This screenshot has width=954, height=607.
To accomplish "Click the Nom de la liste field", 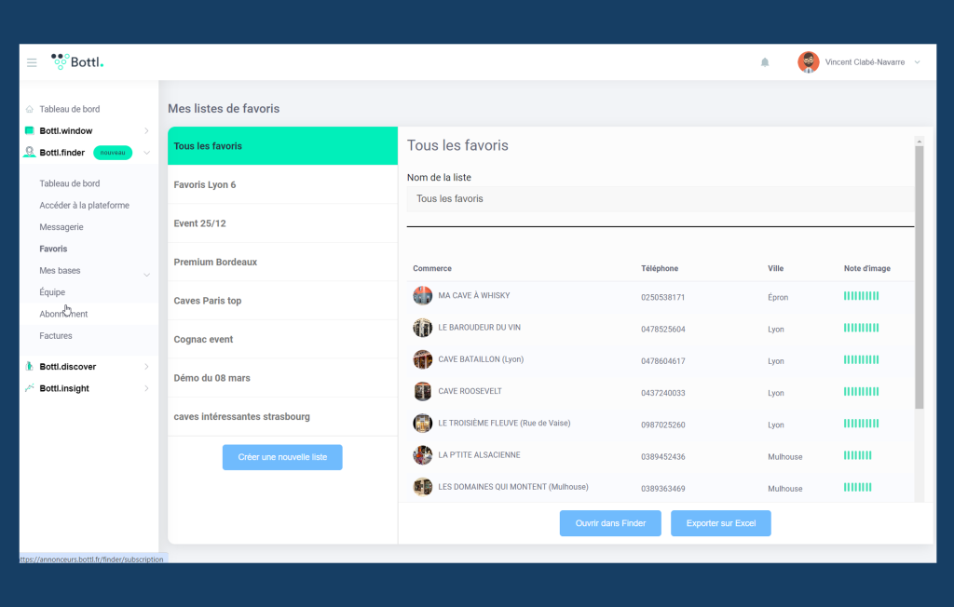I will tap(660, 199).
